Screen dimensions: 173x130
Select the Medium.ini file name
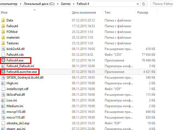15,106
